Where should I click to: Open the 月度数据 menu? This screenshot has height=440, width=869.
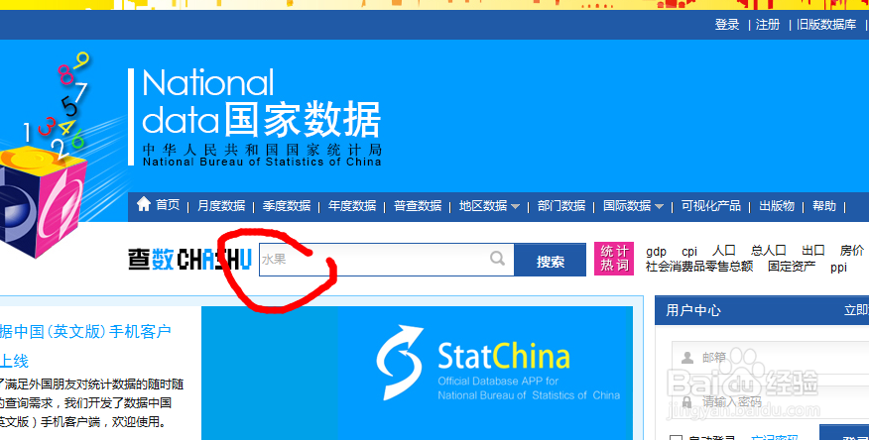tap(221, 206)
